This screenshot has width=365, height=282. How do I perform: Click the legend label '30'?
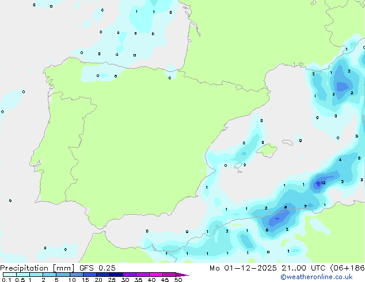click(x=125, y=280)
